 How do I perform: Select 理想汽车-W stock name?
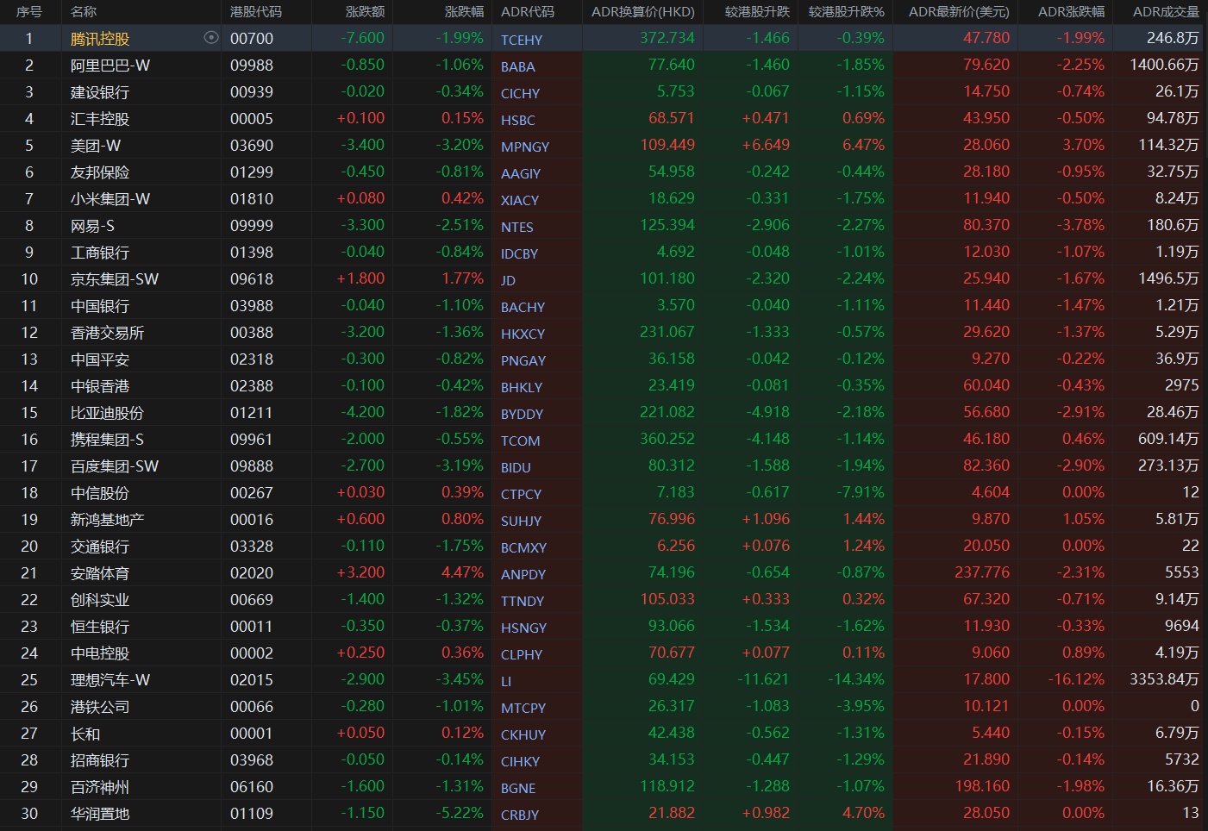pyautogui.click(x=110, y=680)
